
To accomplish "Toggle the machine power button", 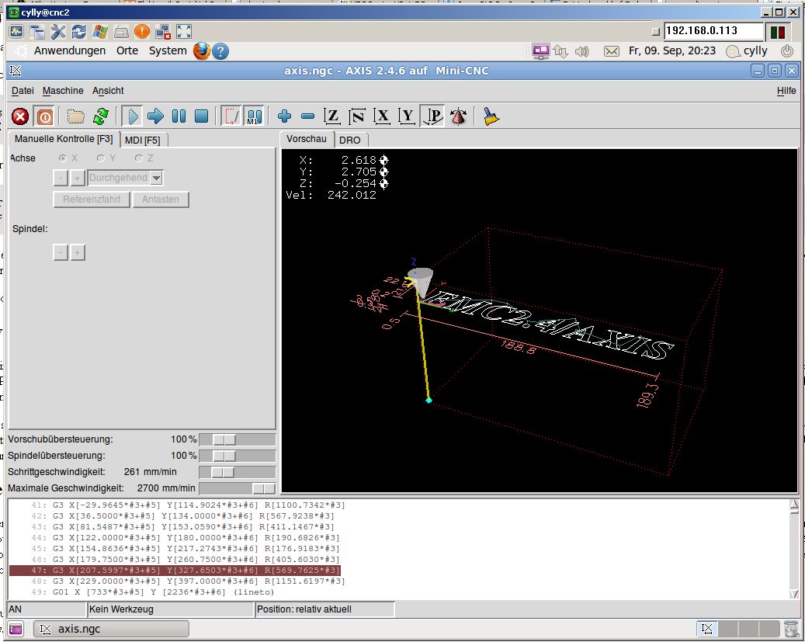I will pos(45,116).
